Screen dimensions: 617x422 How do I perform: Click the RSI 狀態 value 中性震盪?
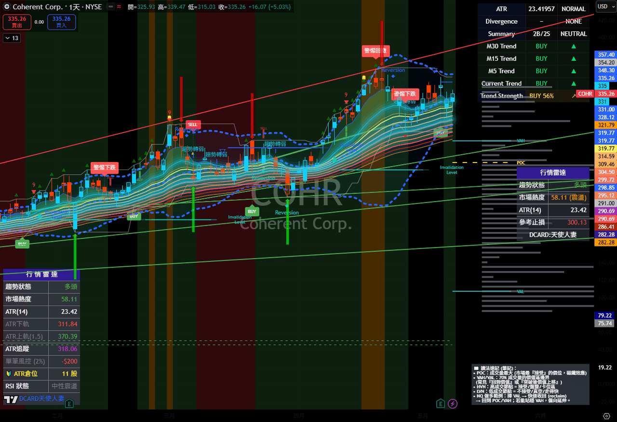tap(64, 386)
